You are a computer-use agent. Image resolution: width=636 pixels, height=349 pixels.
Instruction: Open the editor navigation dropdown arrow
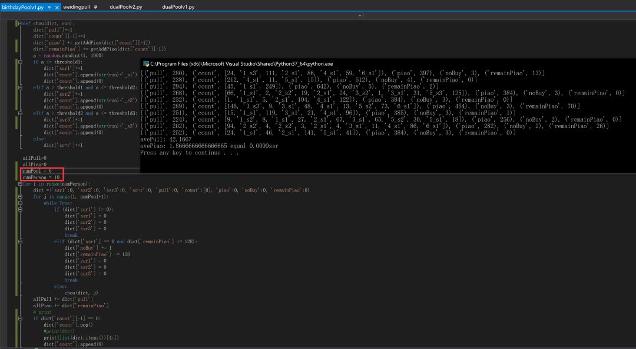(360, 16)
